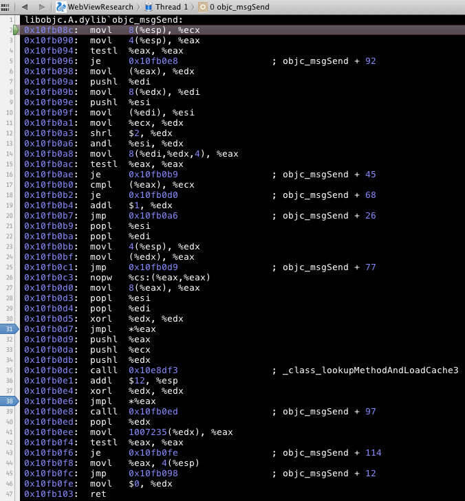This screenshot has width=465, height=501.
Task: Open the related items grid icon
Action: point(5,7)
